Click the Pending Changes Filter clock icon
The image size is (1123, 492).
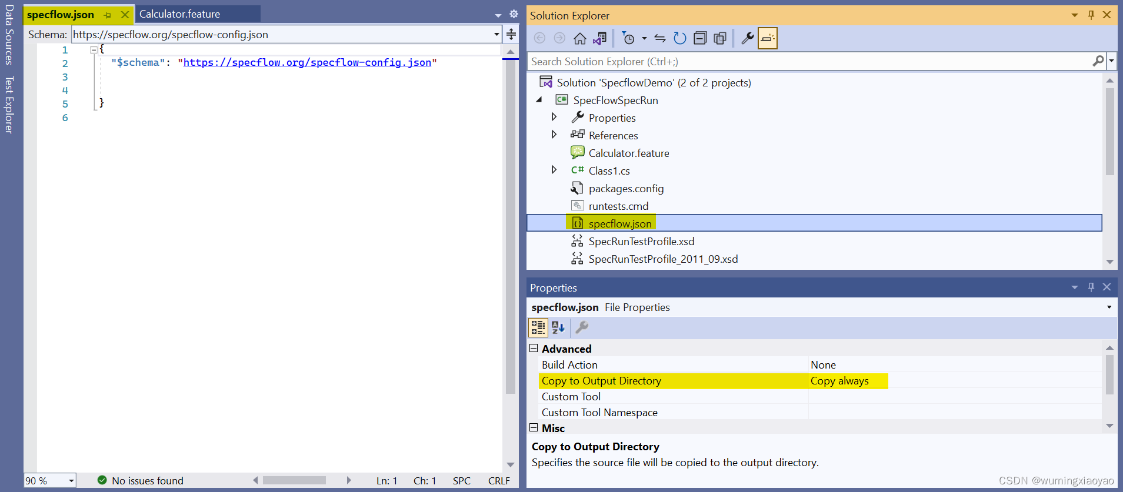click(628, 39)
